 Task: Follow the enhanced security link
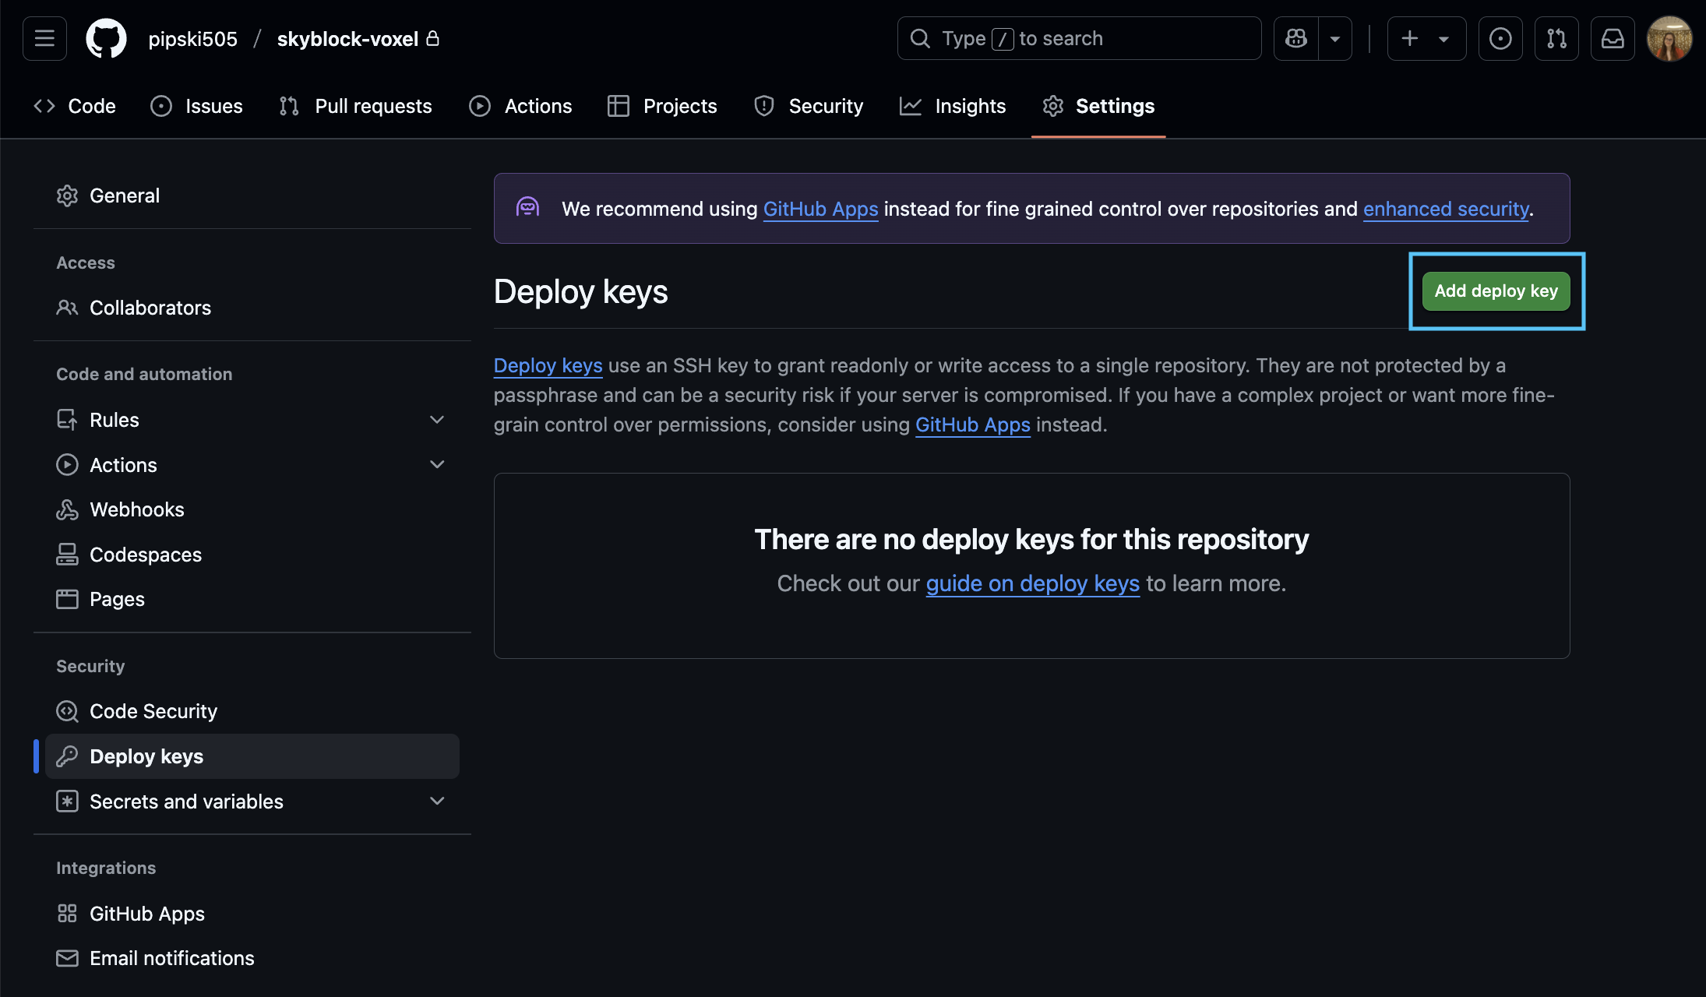point(1446,209)
